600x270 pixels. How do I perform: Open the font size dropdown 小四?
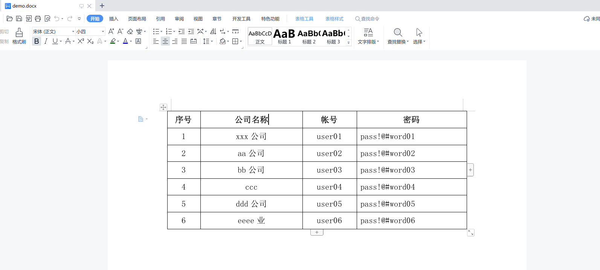click(103, 32)
